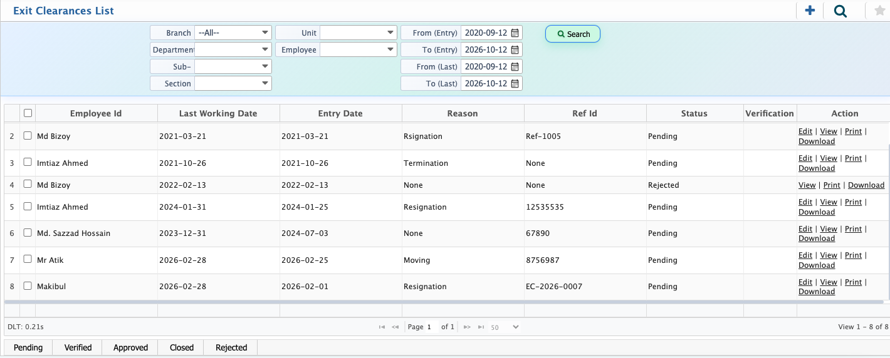The height and width of the screenshot is (358, 890).
Task: Click Download for the Rejected row
Action: coord(866,185)
